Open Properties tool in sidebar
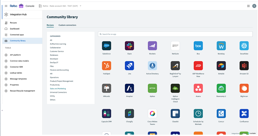The width and height of the screenshot is (258, 136). [x=22, y=85]
